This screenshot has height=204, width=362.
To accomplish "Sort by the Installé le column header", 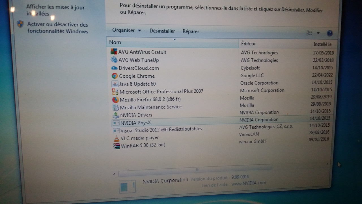I will 322,44.
